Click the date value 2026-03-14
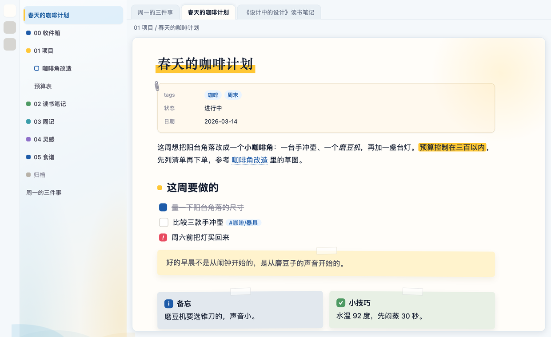This screenshot has width=551, height=337. (x=221, y=121)
